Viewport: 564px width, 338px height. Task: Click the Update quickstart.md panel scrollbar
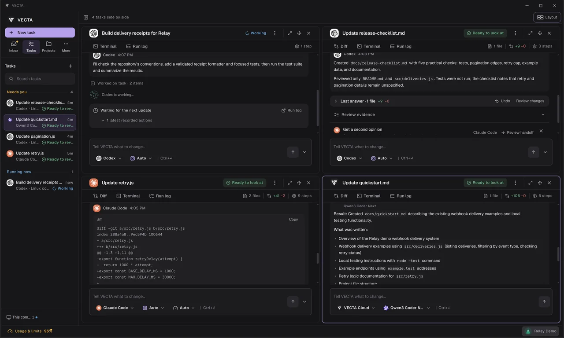[x=558, y=254]
